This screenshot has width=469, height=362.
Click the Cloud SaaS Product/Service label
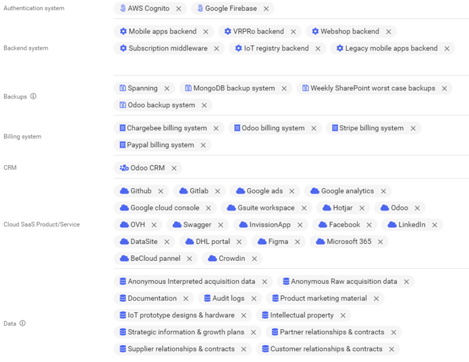coord(41,224)
